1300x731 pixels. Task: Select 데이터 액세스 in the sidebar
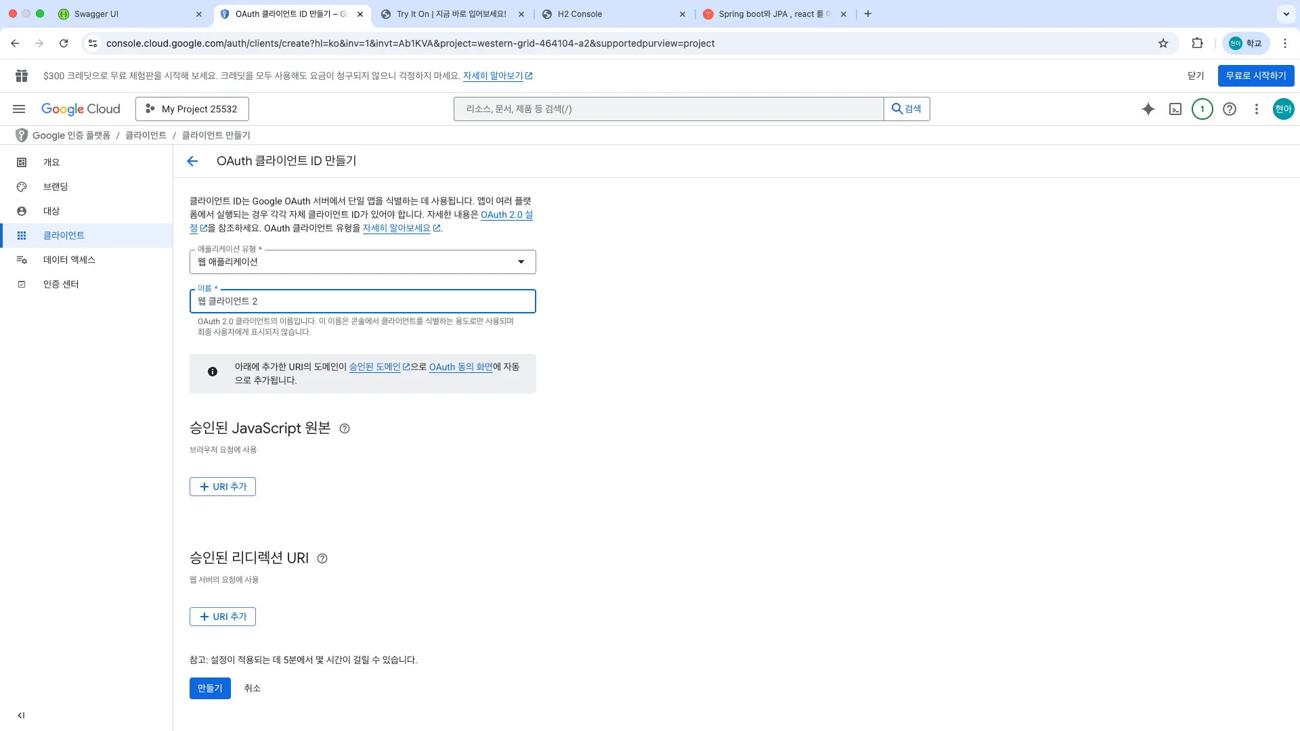[69, 260]
